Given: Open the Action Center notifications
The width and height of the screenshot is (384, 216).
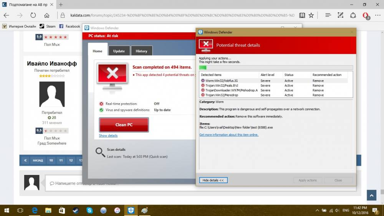Looking at the screenshot, I should point(375,210).
